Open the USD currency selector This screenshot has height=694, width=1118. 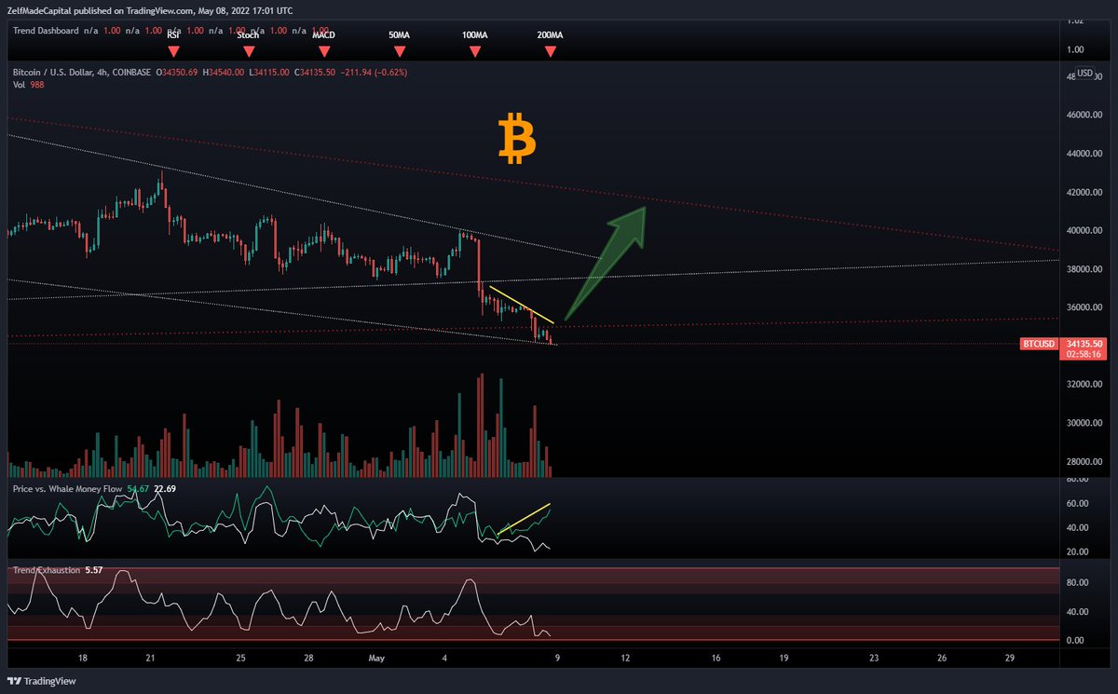pyautogui.click(x=1085, y=73)
